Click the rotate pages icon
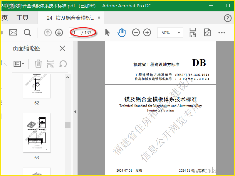The height and width of the screenshot is (176, 235). pos(63,64)
